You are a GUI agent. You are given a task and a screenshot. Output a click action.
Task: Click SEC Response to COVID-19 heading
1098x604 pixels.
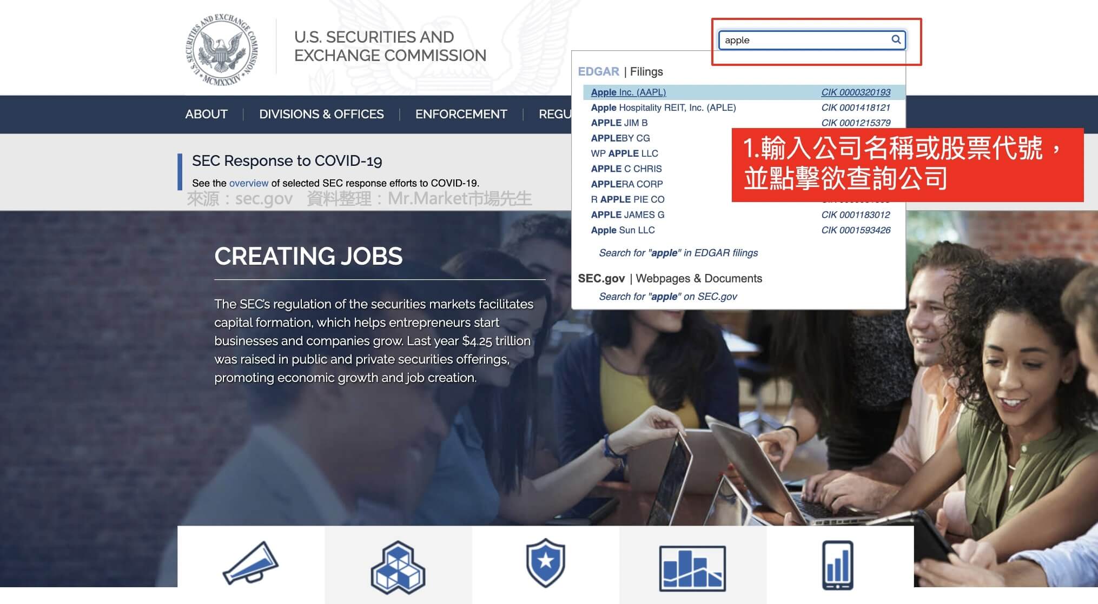click(x=287, y=161)
